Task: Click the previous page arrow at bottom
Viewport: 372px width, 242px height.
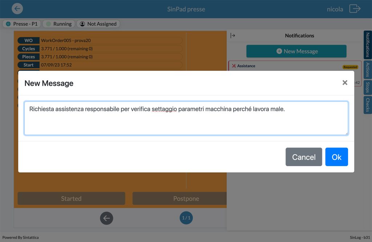Action: [x=106, y=218]
